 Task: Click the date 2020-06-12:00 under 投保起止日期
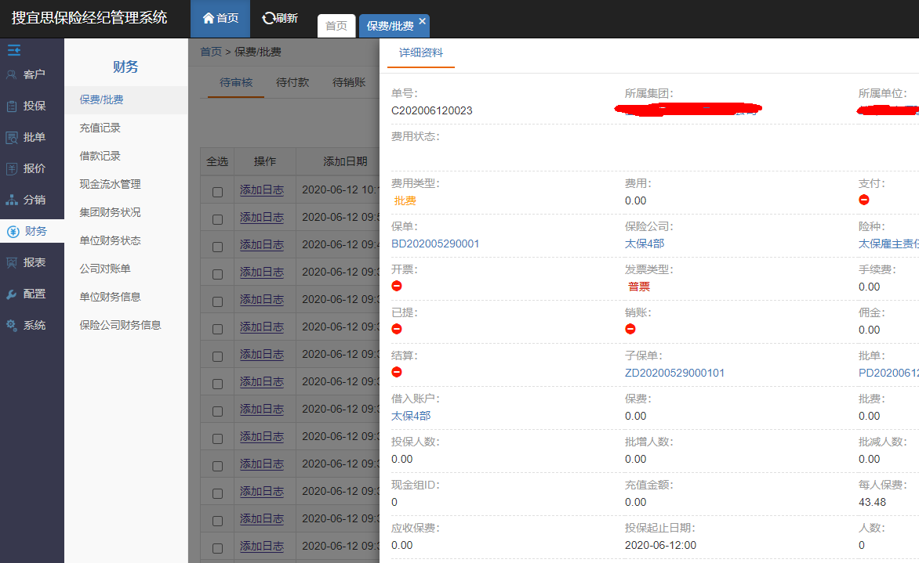click(660, 546)
